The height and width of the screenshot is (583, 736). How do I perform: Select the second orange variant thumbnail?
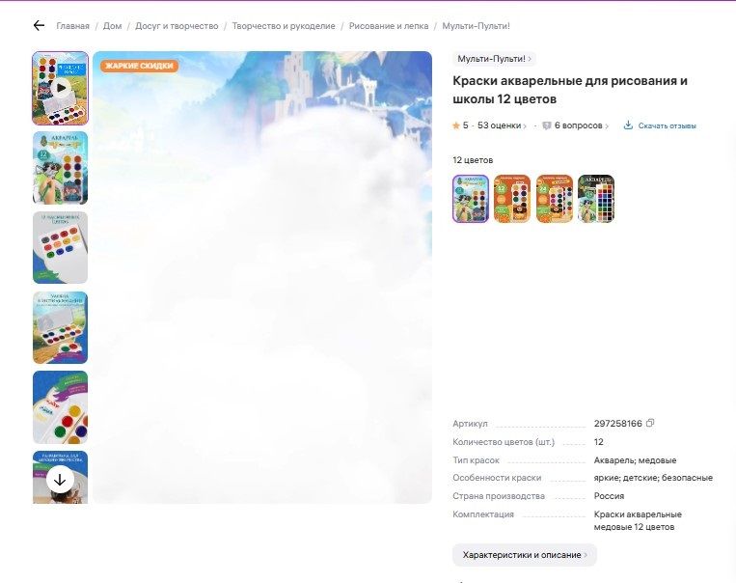click(x=555, y=199)
